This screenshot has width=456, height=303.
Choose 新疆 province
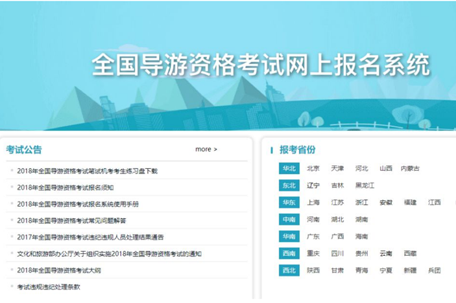410,270
